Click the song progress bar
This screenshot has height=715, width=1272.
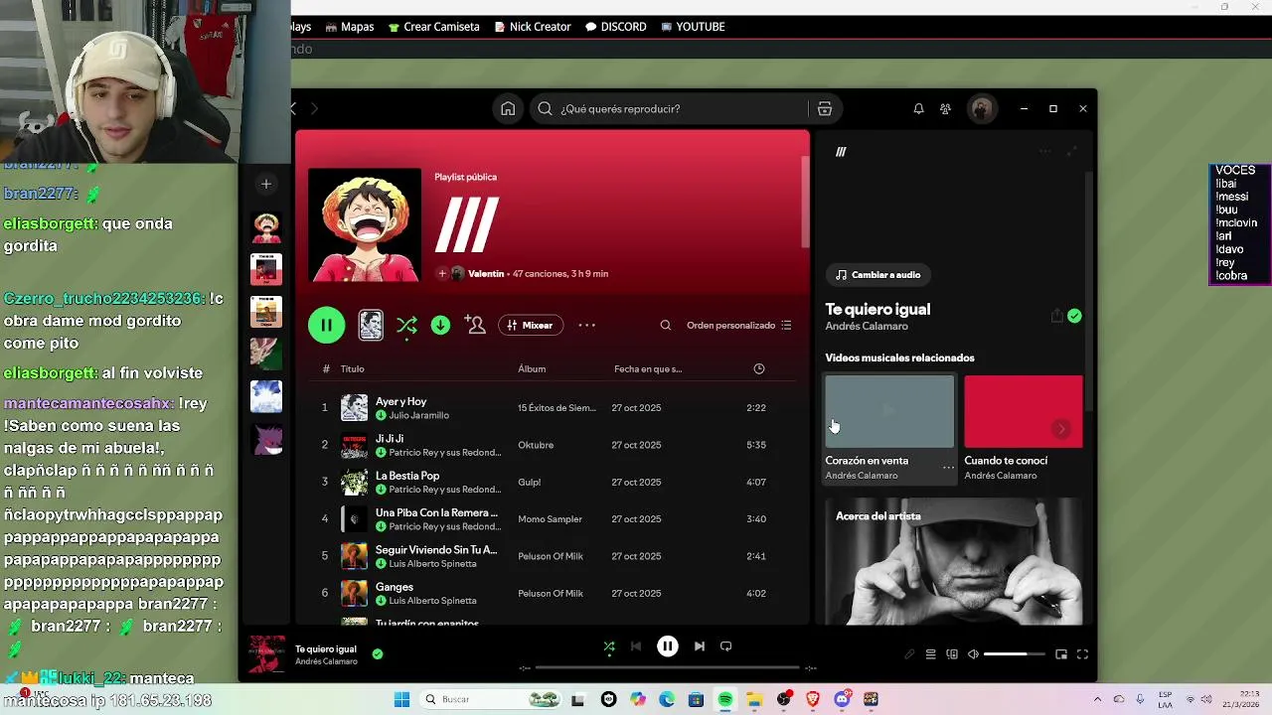(x=668, y=668)
